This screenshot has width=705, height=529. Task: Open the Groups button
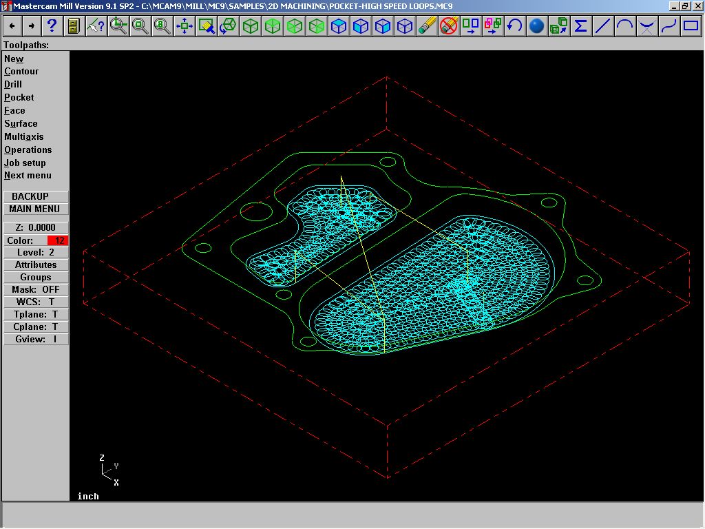point(36,278)
